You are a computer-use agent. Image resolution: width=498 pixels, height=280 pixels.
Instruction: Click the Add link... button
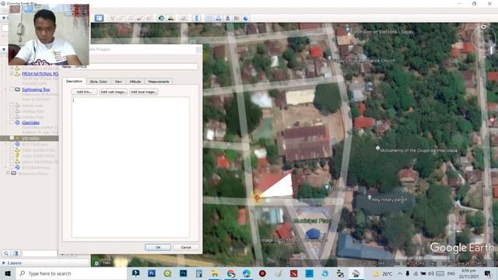(84, 92)
